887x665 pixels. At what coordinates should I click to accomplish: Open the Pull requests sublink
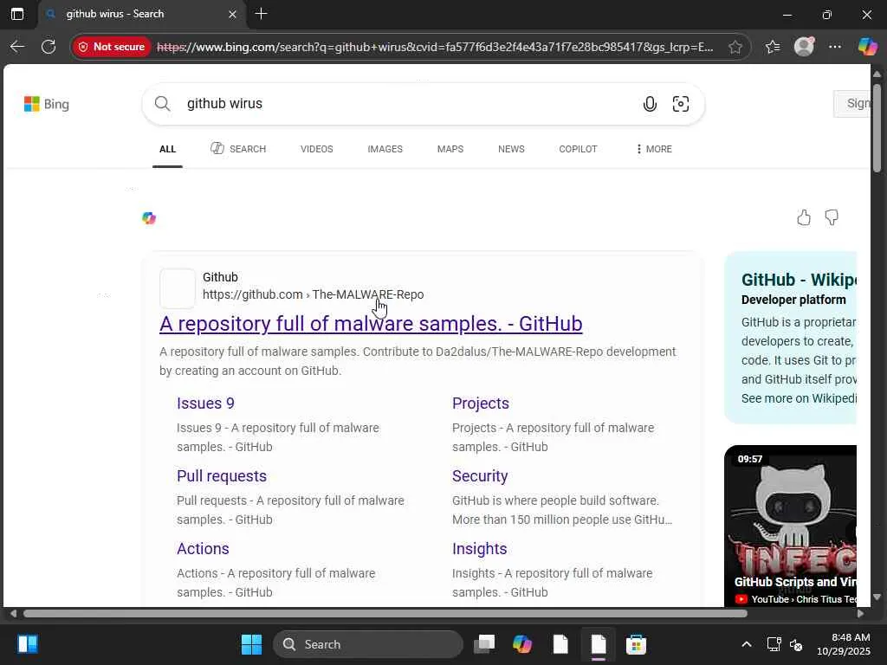222,476
